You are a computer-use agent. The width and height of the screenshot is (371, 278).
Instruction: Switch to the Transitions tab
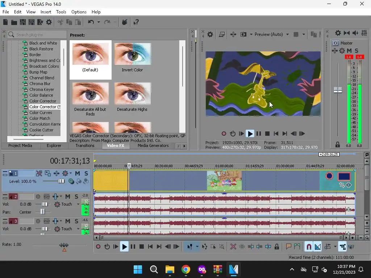(x=85, y=146)
